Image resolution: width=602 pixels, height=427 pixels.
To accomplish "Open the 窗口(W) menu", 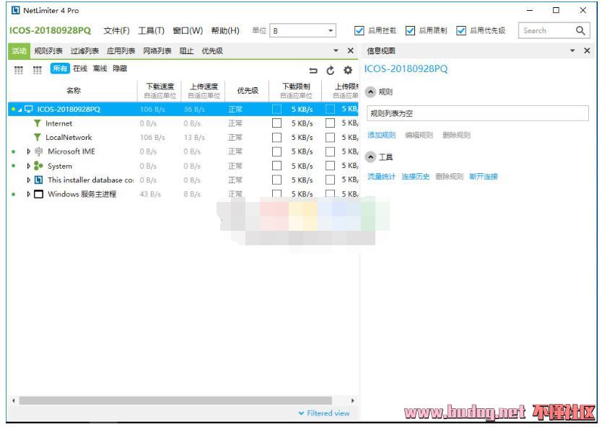I will pos(188,31).
